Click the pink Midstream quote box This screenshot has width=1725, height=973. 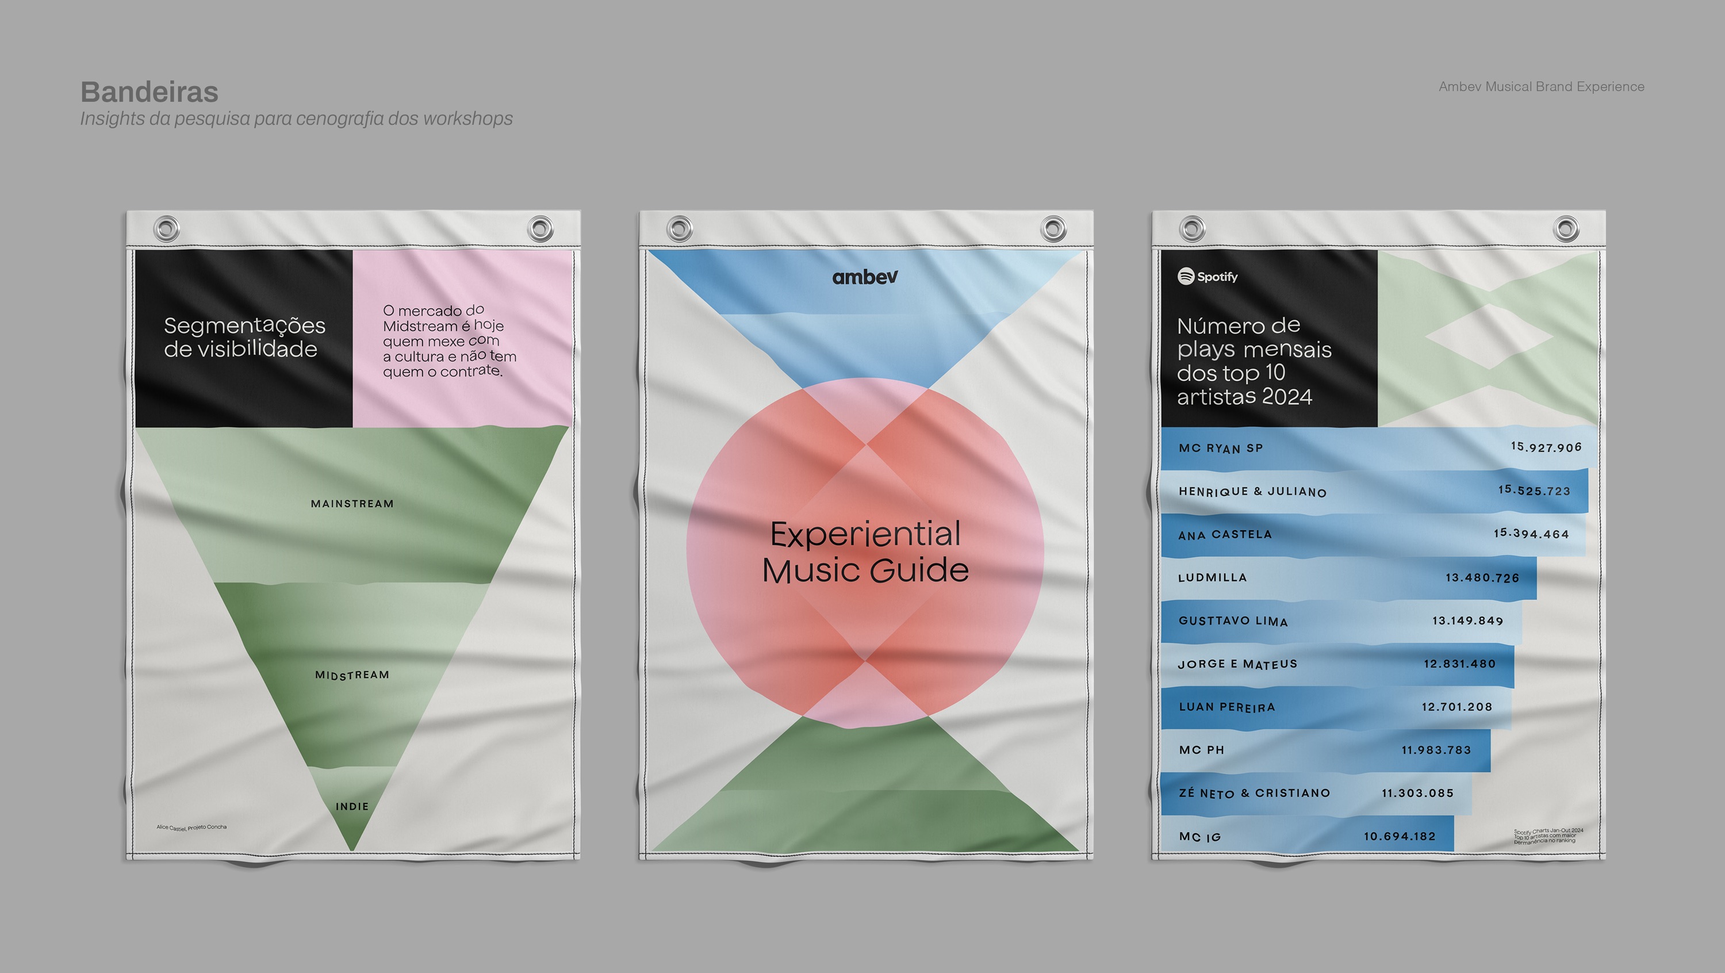(462, 339)
